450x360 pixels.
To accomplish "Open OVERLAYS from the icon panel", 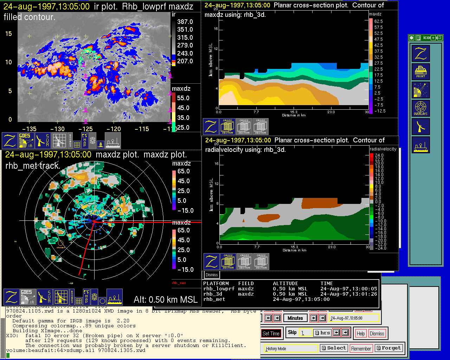I will pos(420,108).
